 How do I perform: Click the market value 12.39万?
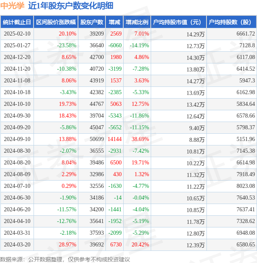click(x=196, y=245)
